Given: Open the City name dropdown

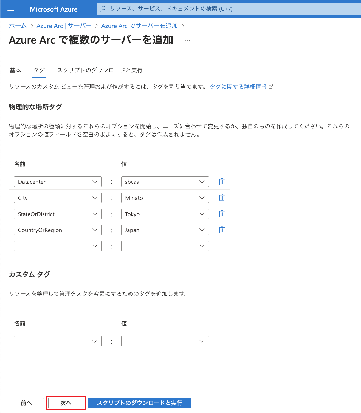Looking at the screenshot, I should click(58, 198).
